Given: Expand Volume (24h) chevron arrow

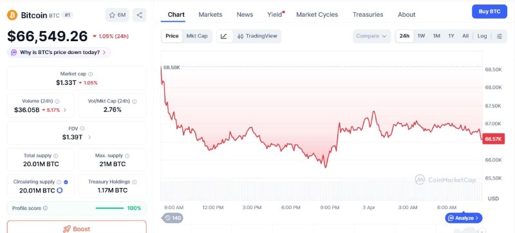Looking at the screenshot, I should (65, 110).
